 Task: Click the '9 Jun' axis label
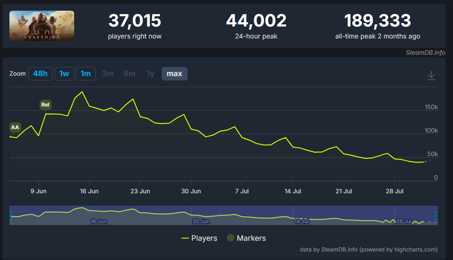[39, 191]
